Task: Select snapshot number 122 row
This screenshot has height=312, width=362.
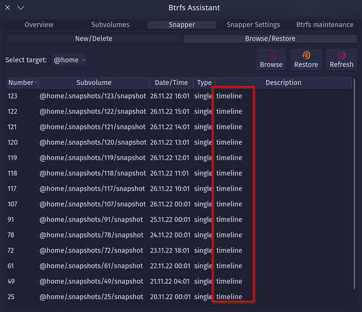Action: pyautogui.click(x=179, y=112)
